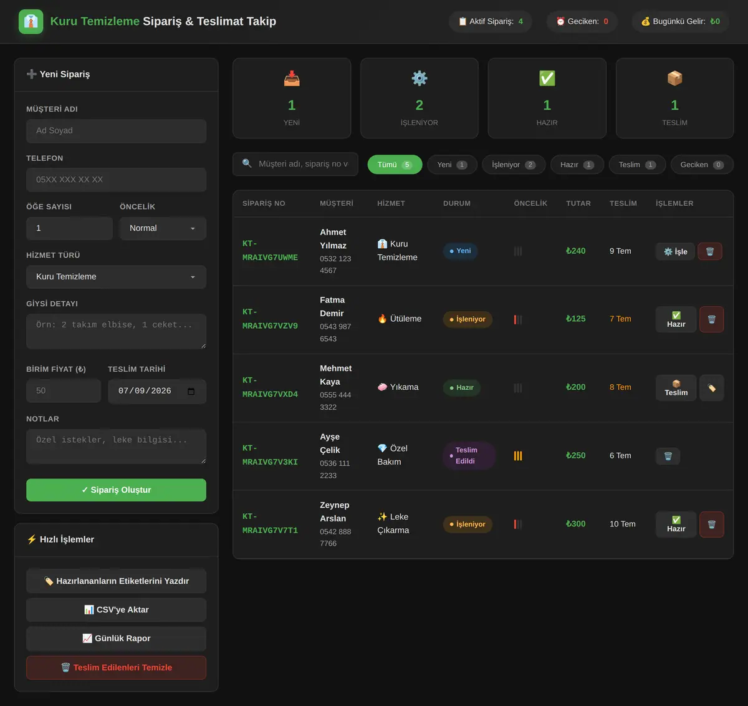Focus the Birim Fiyat input

tap(64, 391)
